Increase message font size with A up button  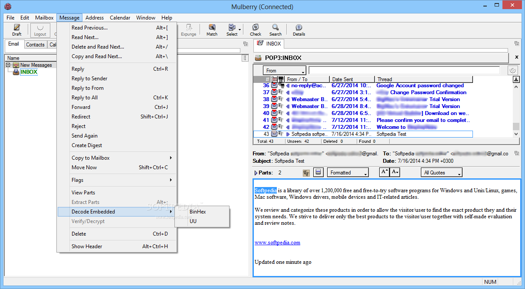(x=384, y=172)
